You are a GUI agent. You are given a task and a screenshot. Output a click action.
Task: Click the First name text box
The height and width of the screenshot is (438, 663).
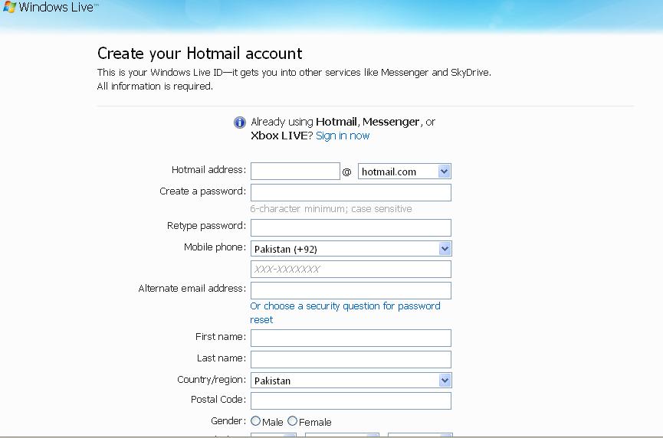click(350, 338)
